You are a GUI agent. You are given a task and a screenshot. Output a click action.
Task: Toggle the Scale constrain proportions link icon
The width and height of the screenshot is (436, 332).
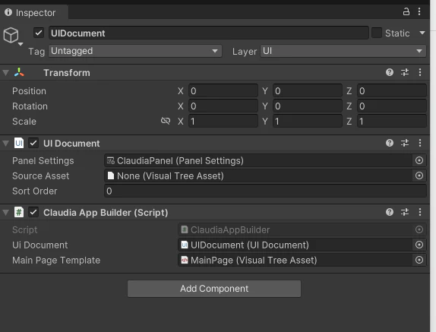pos(166,121)
